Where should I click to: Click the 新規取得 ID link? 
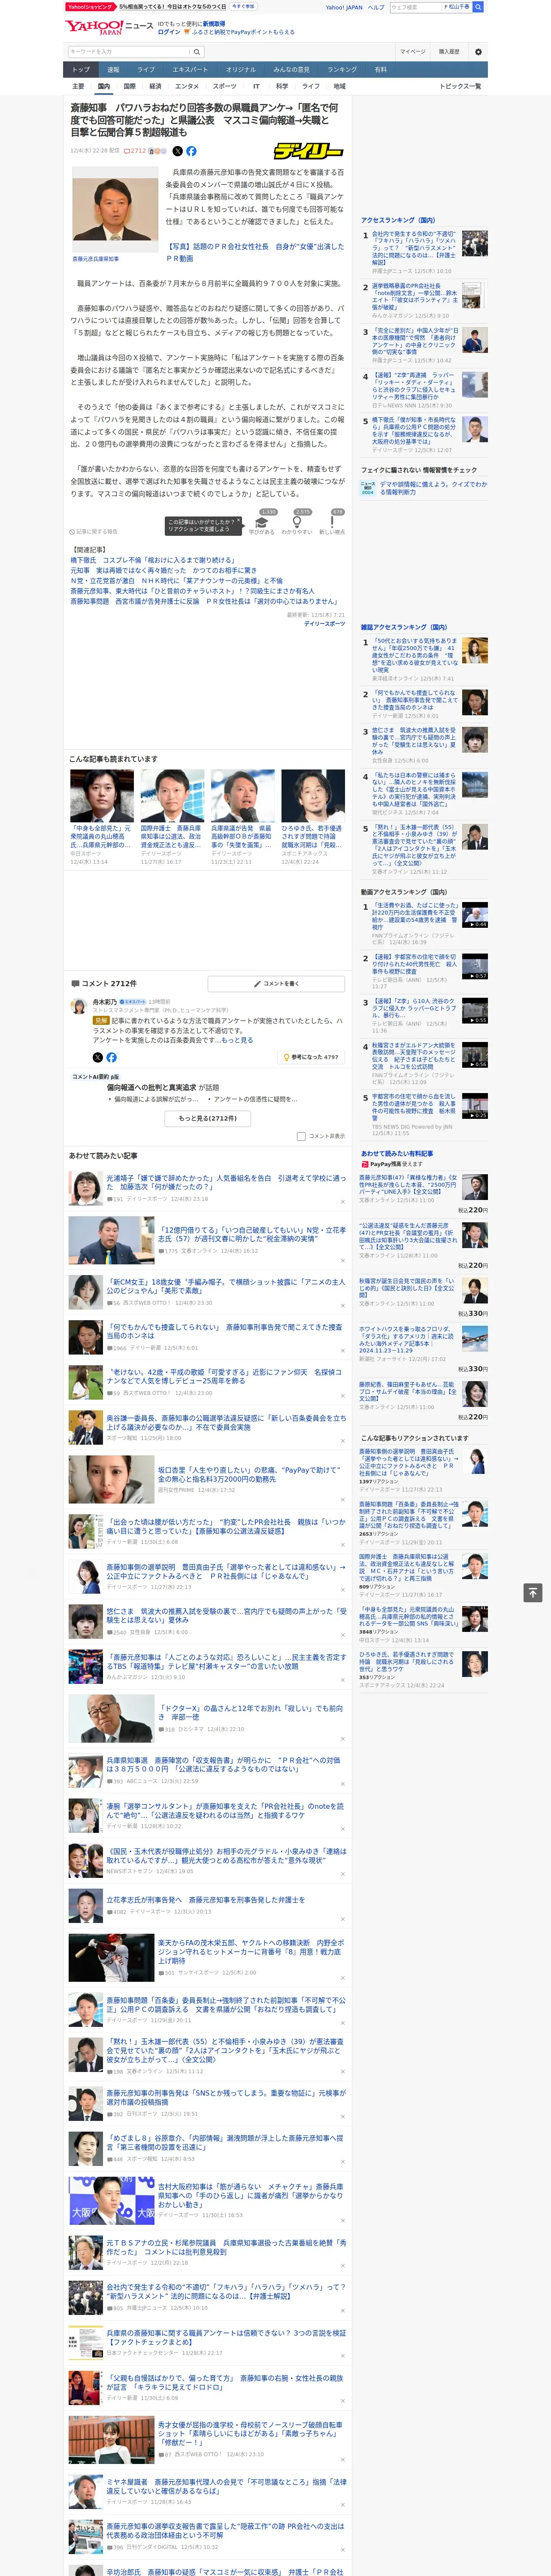point(214,23)
